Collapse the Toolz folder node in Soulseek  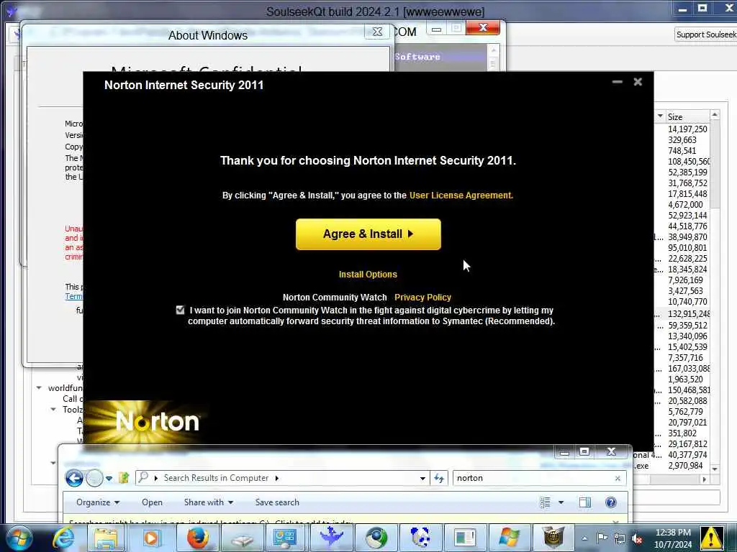click(x=53, y=409)
